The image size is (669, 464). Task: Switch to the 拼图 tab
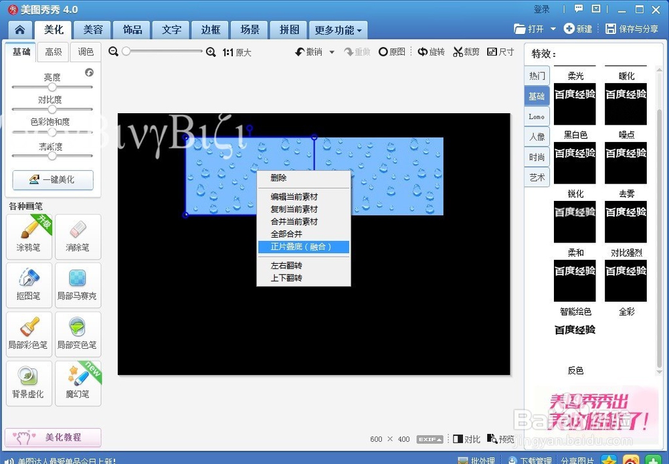289,30
